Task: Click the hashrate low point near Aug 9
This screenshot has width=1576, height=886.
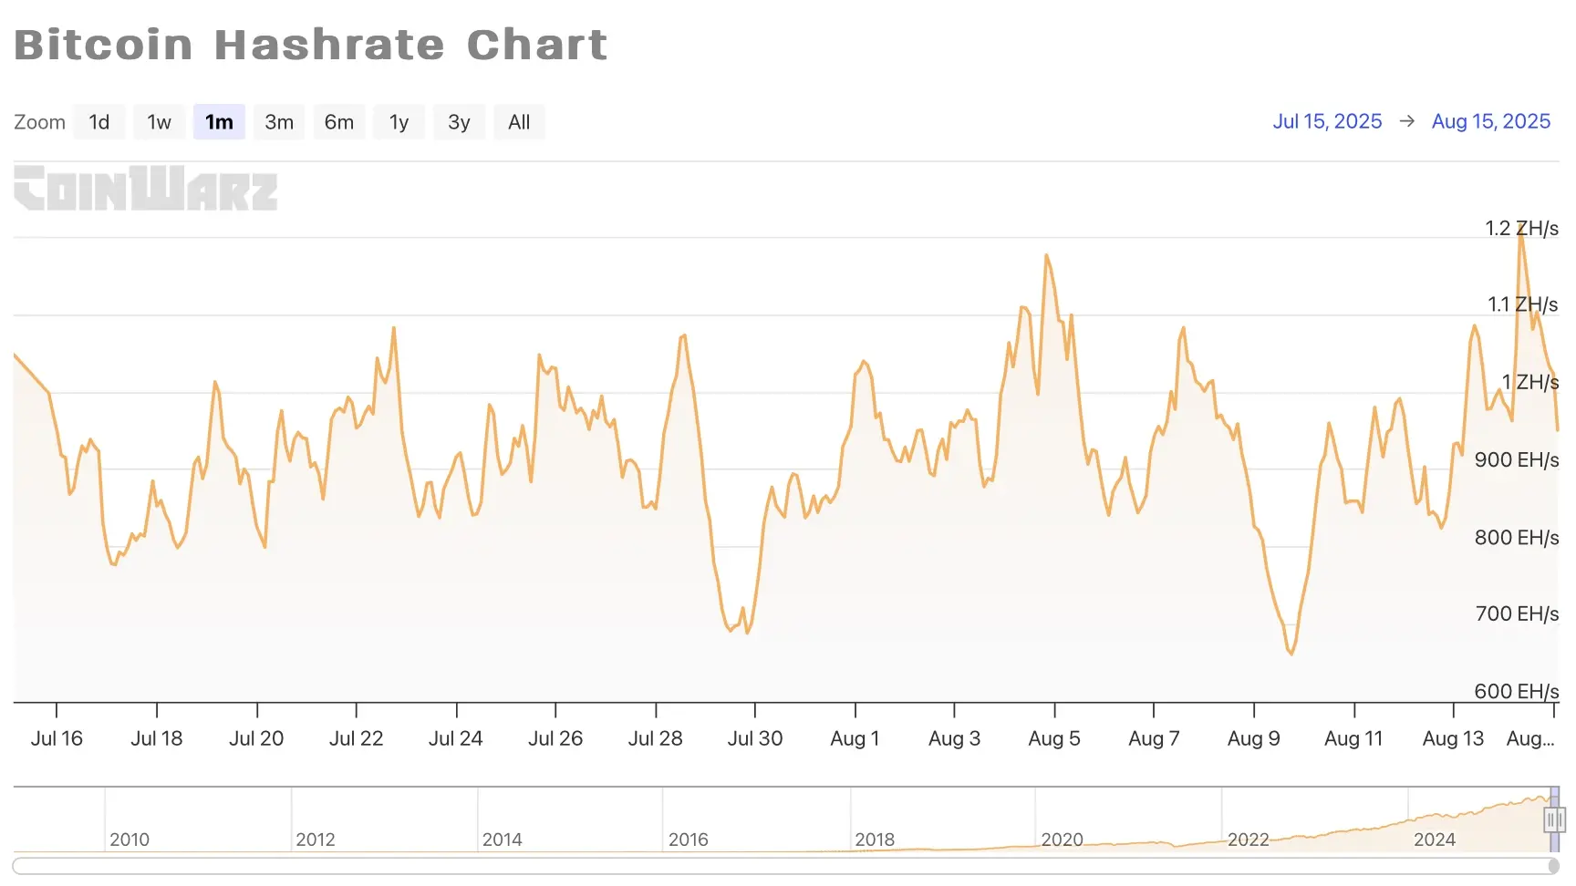Action: [1291, 653]
